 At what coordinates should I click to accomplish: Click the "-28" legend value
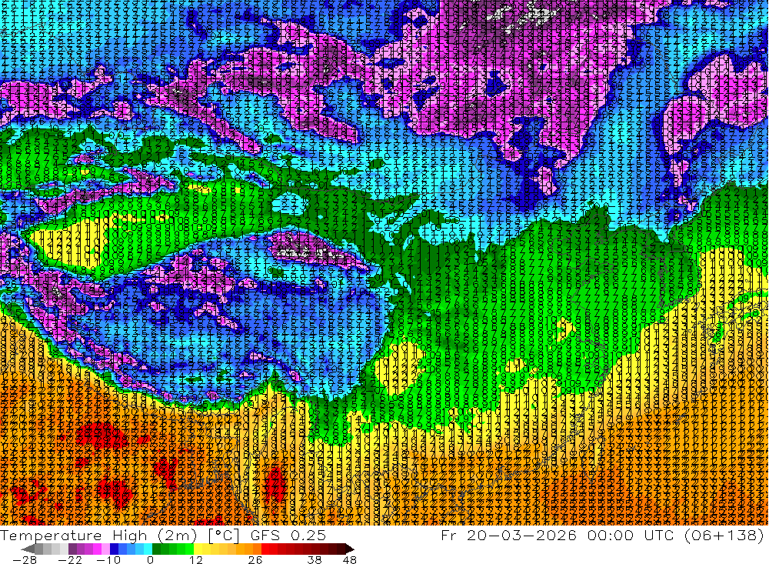[x=25, y=559]
